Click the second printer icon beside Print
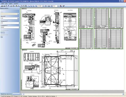This screenshot has height=97, width=126. point(4,6)
